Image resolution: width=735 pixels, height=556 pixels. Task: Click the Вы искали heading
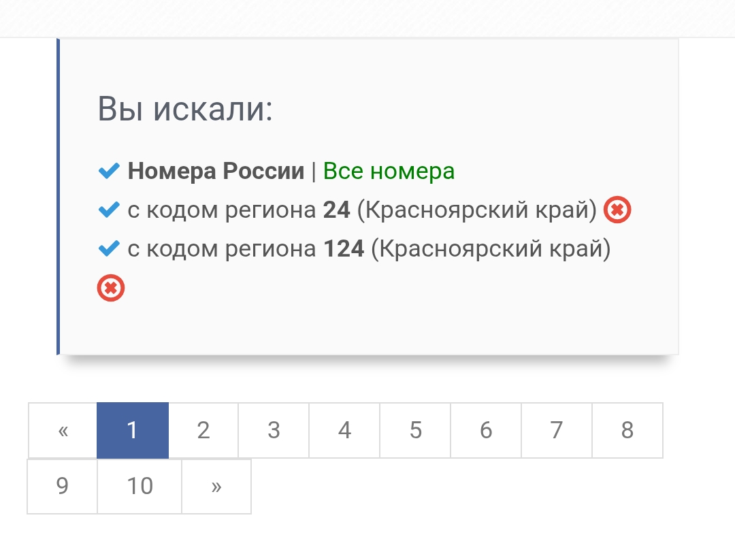(185, 109)
